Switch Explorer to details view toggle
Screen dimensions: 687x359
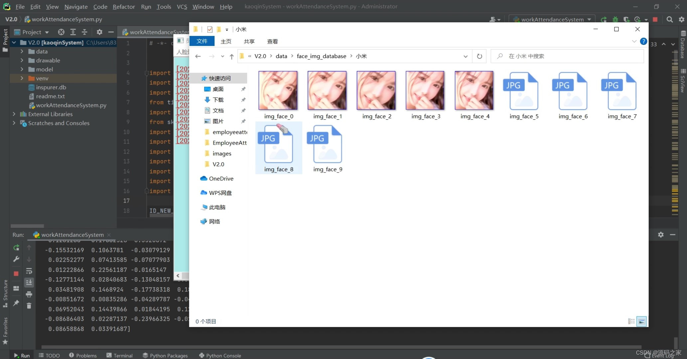[631, 321]
